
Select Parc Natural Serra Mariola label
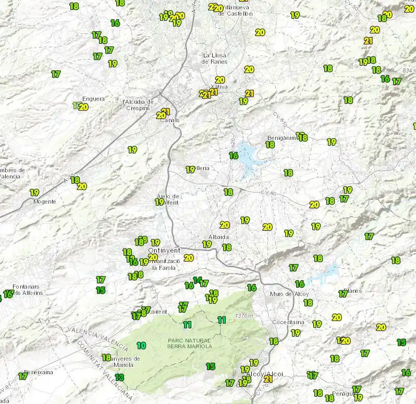189,343
